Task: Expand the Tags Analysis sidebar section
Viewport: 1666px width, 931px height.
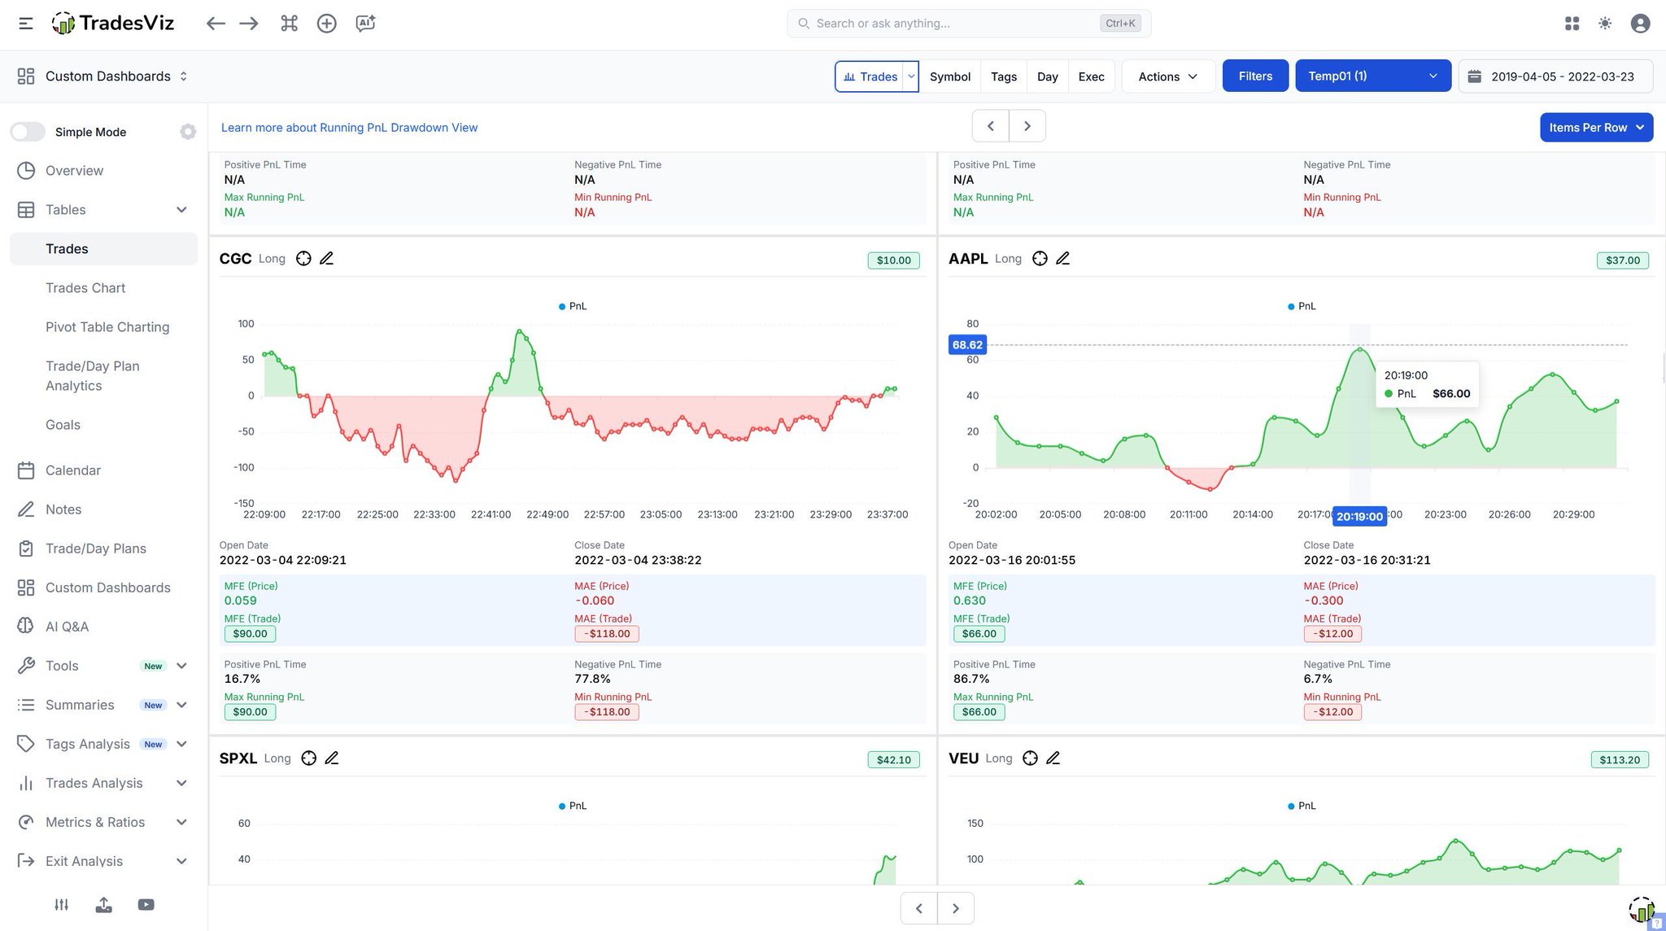Action: pos(181,744)
